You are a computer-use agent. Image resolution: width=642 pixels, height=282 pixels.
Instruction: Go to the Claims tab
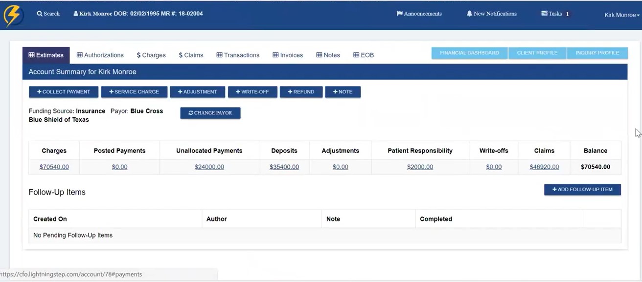(x=191, y=55)
